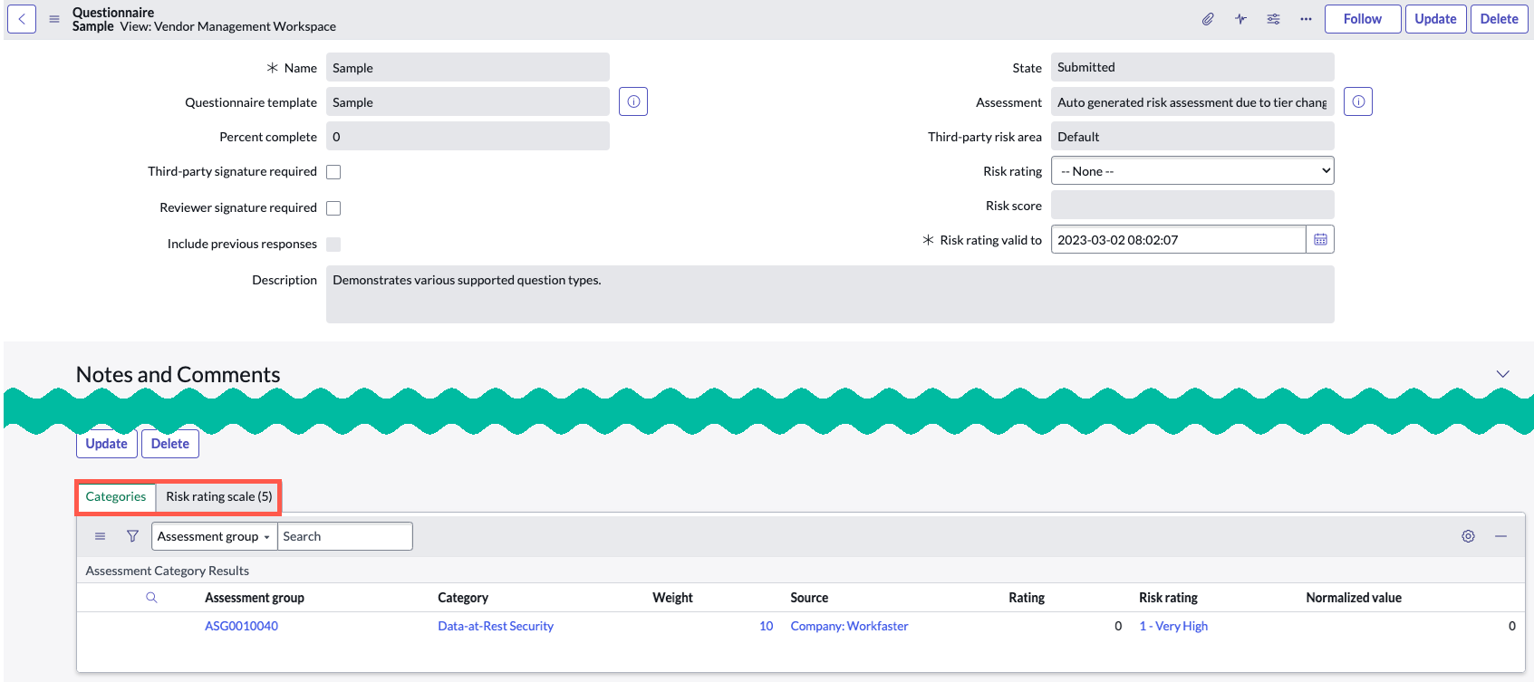The width and height of the screenshot is (1534, 682).
Task: Collapse the Categories list with minus icon
Action: [x=1500, y=536]
